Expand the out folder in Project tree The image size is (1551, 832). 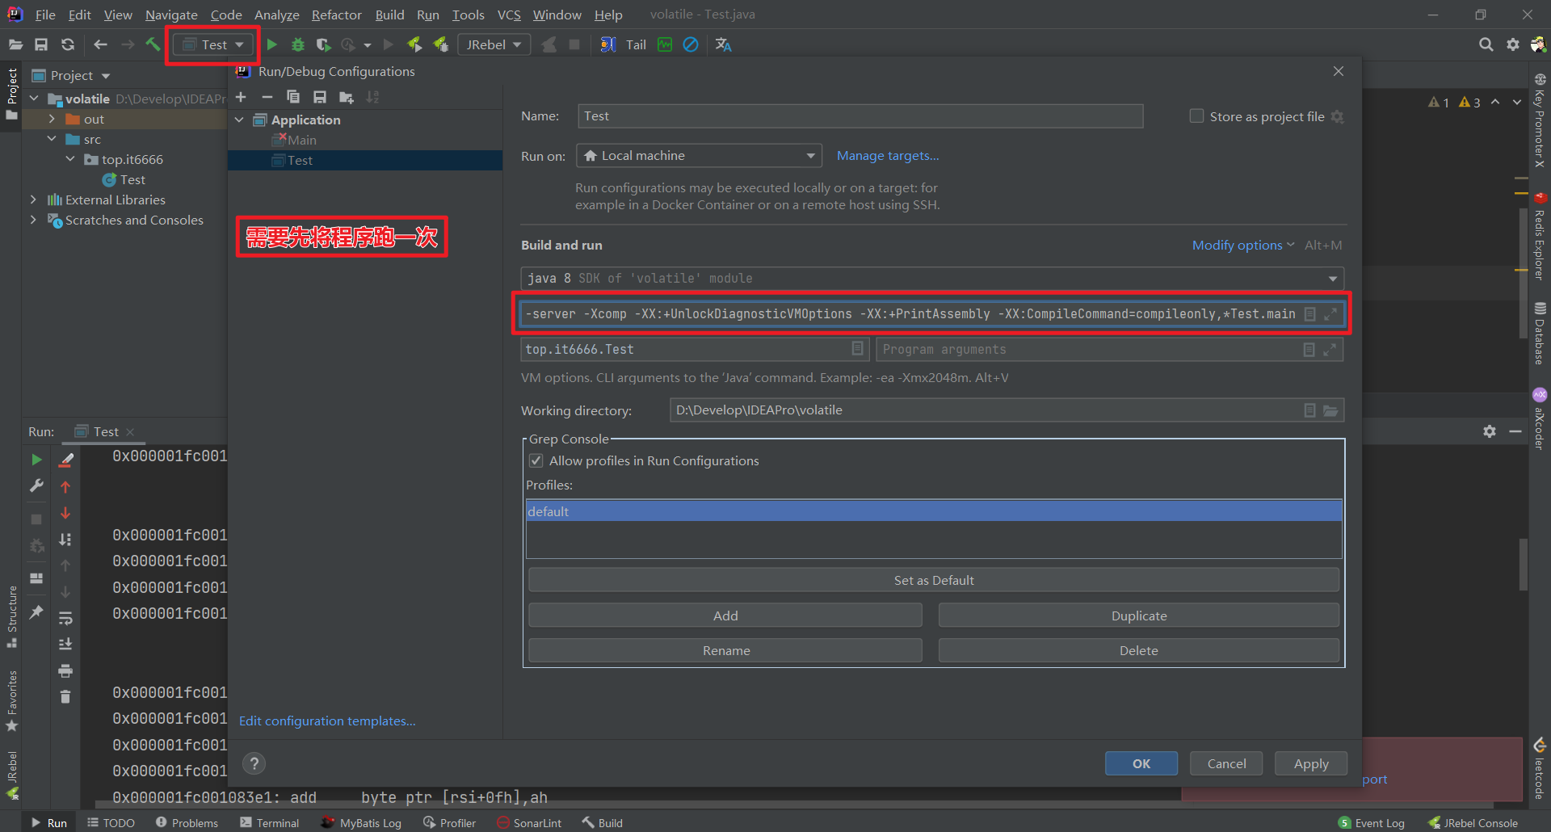(x=52, y=119)
